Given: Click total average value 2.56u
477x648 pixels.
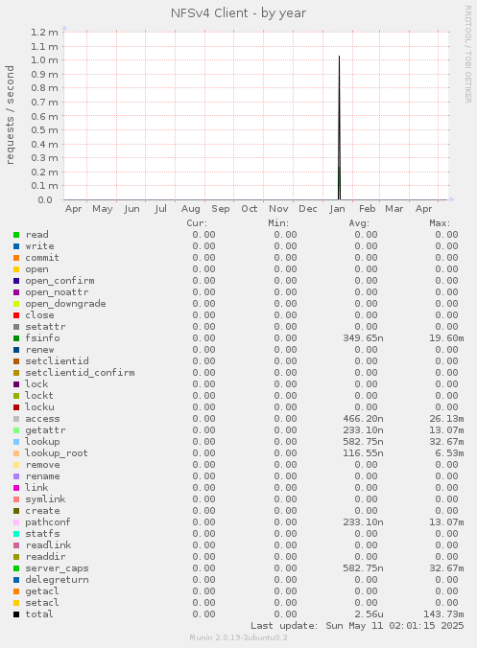Looking at the screenshot, I should [x=369, y=614].
